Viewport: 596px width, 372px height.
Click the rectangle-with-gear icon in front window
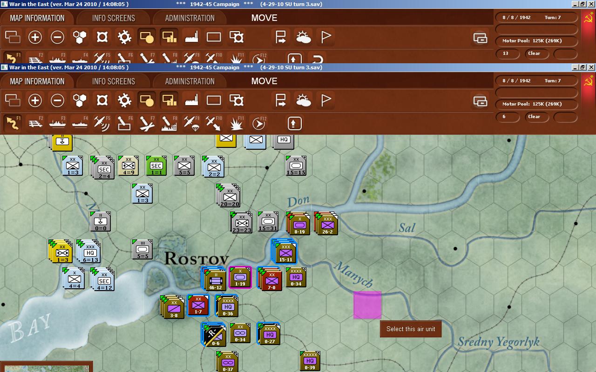(x=237, y=100)
